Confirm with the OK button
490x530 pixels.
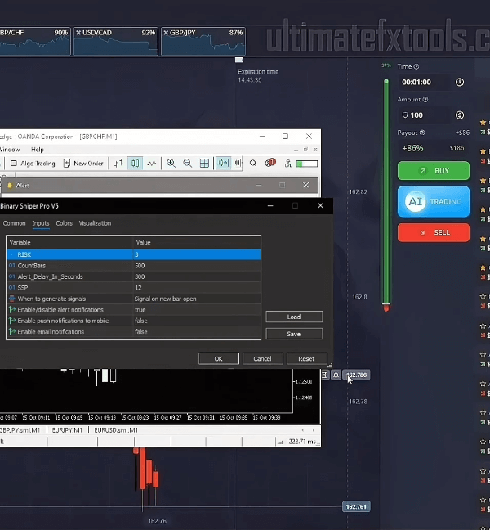coord(219,358)
